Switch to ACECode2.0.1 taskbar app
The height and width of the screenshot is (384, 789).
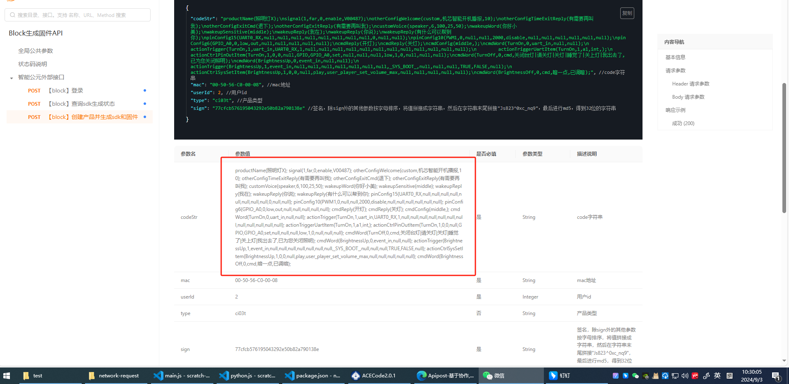tap(373, 376)
